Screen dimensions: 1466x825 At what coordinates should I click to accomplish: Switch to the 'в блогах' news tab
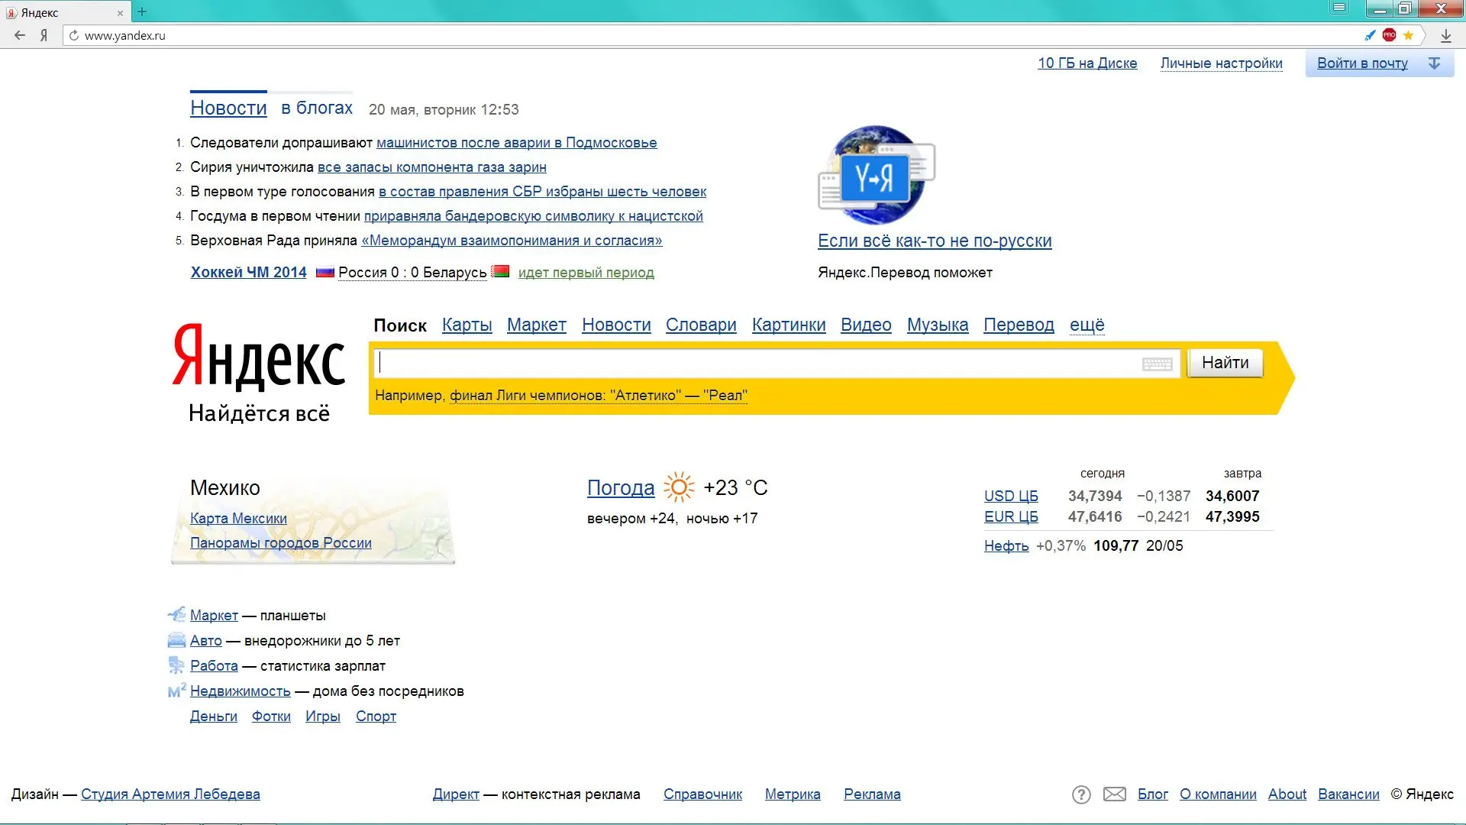coord(317,108)
